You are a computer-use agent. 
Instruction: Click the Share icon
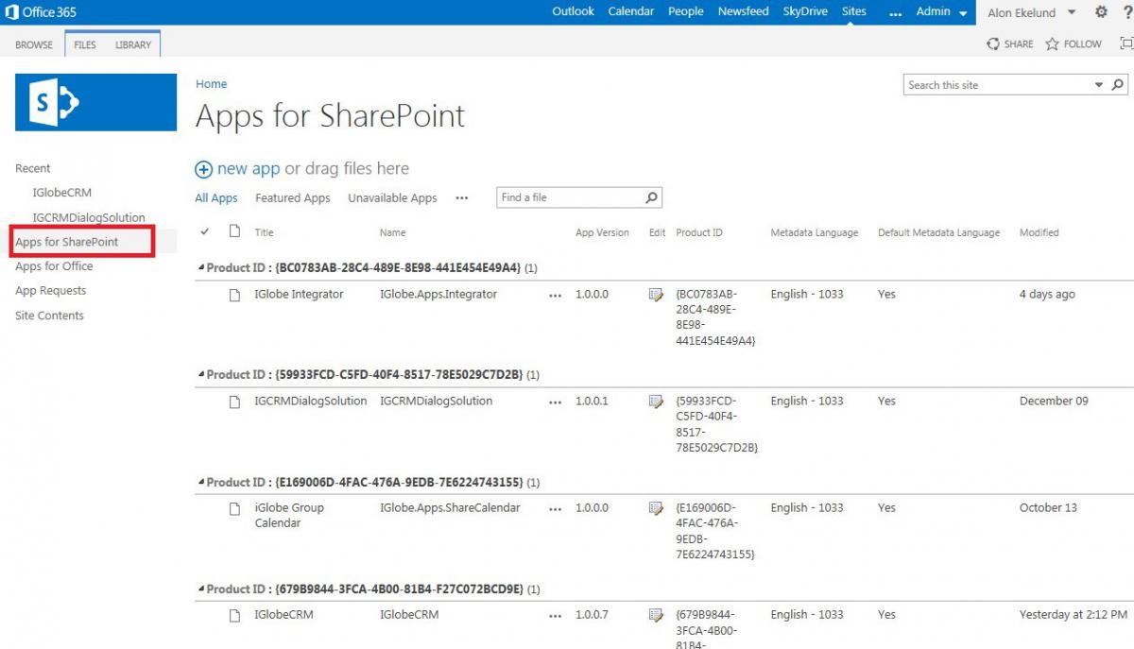tap(993, 43)
